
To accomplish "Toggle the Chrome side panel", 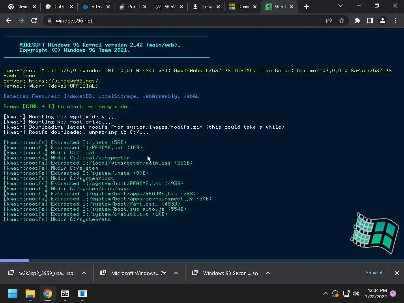I will pos(370,21).
